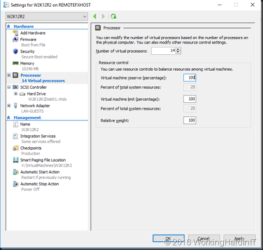Click 'W2K12R2Disk01.vhdx' disk file text
Screen dimensions: 263x250
coord(48,99)
